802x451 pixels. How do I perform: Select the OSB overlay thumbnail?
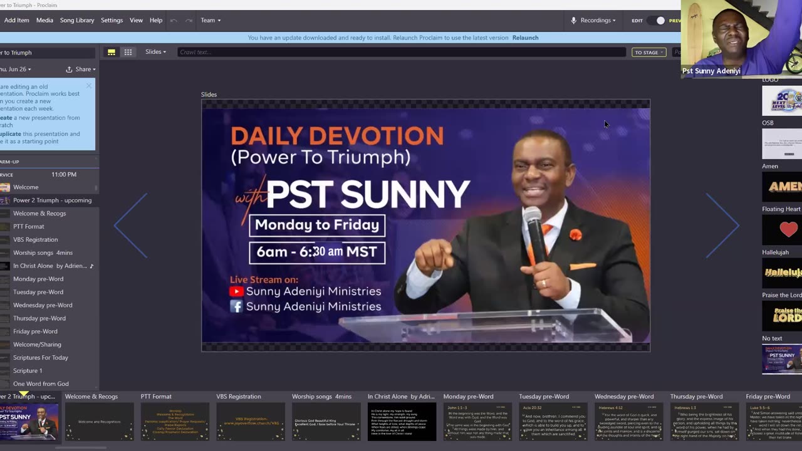(x=782, y=143)
